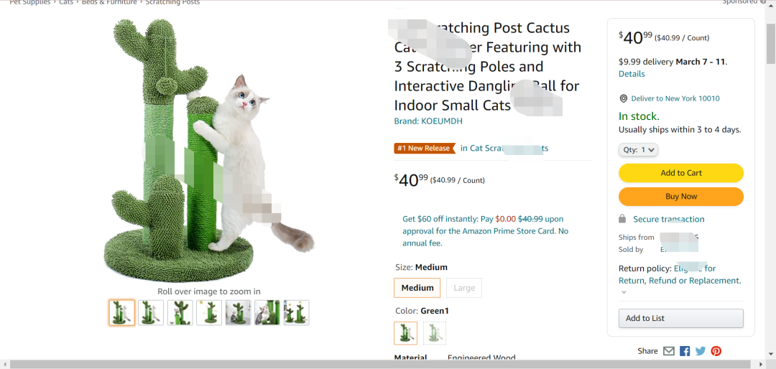Select the Medium size option
Image resolution: width=776 pixels, height=369 pixels.
[x=417, y=288]
